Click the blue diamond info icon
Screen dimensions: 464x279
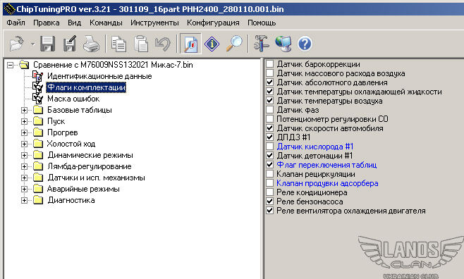pyautogui.click(x=212, y=44)
